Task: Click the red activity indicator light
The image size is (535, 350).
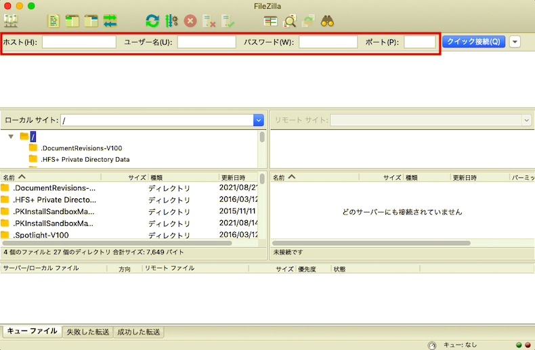Action: (528, 345)
